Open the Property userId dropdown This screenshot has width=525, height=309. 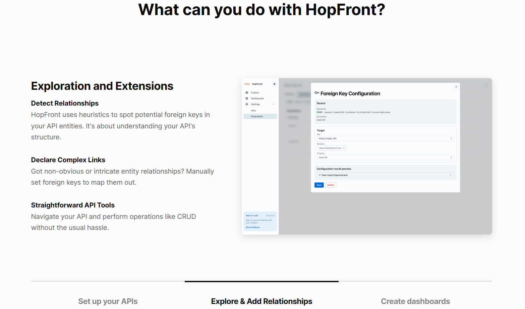coord(385,157)
